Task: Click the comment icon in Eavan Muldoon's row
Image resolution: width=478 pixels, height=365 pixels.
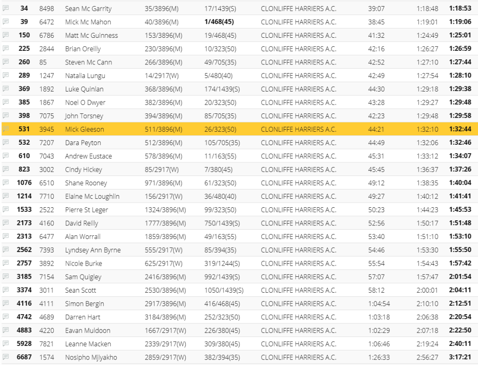Action: (6, 330)
